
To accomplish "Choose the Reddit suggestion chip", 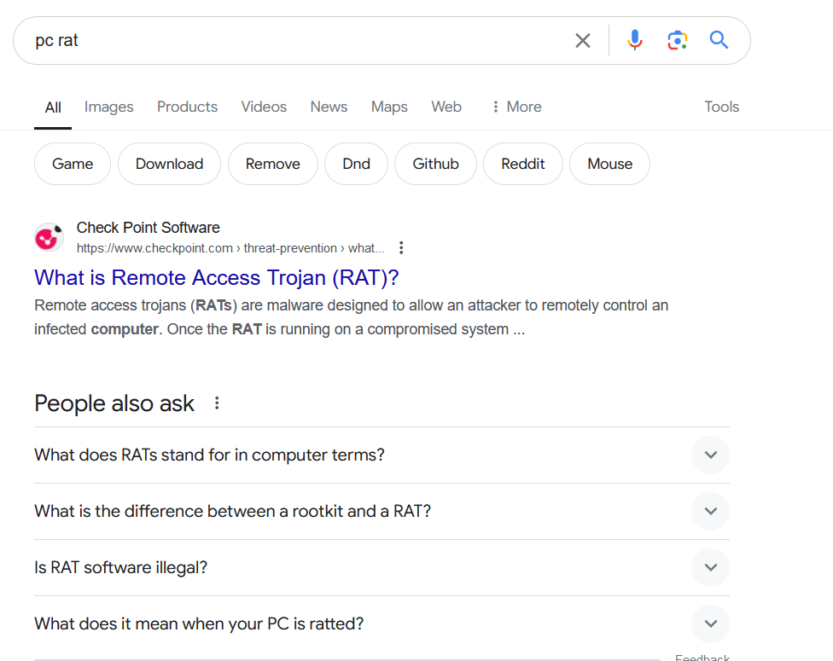I will pyautogui.click(x=523, y=164).
